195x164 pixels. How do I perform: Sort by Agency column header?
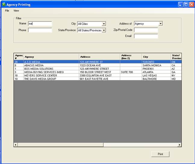[x=51, y=57]
